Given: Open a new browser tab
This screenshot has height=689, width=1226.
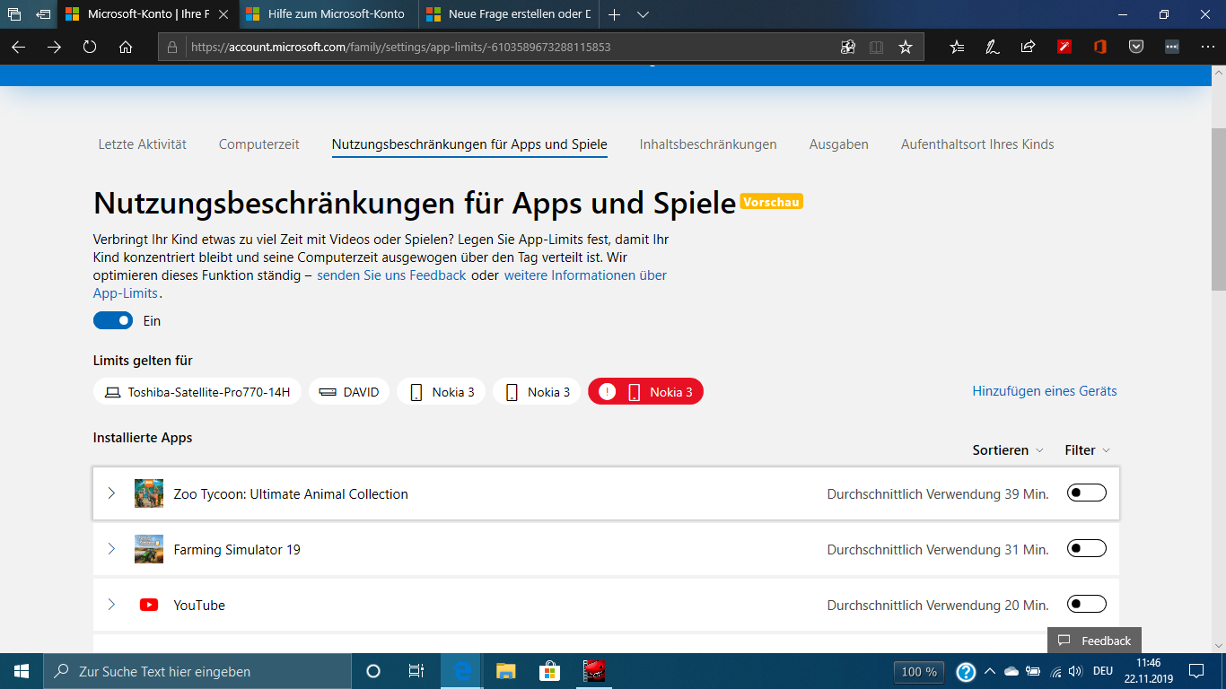Looking at the screenshot, I should (x=614, y=14).
